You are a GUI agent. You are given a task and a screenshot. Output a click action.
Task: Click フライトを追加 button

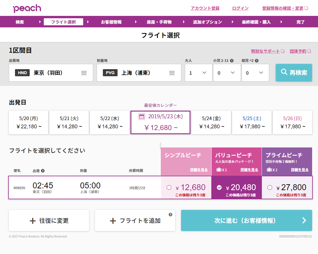[x=135, y=220]
